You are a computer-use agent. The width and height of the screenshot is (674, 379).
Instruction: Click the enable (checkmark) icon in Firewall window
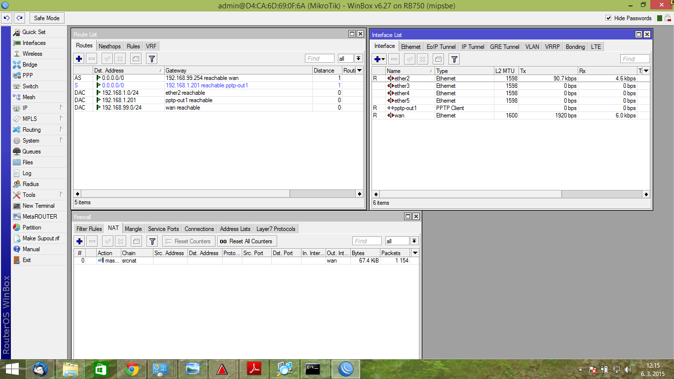pos(108,241)
